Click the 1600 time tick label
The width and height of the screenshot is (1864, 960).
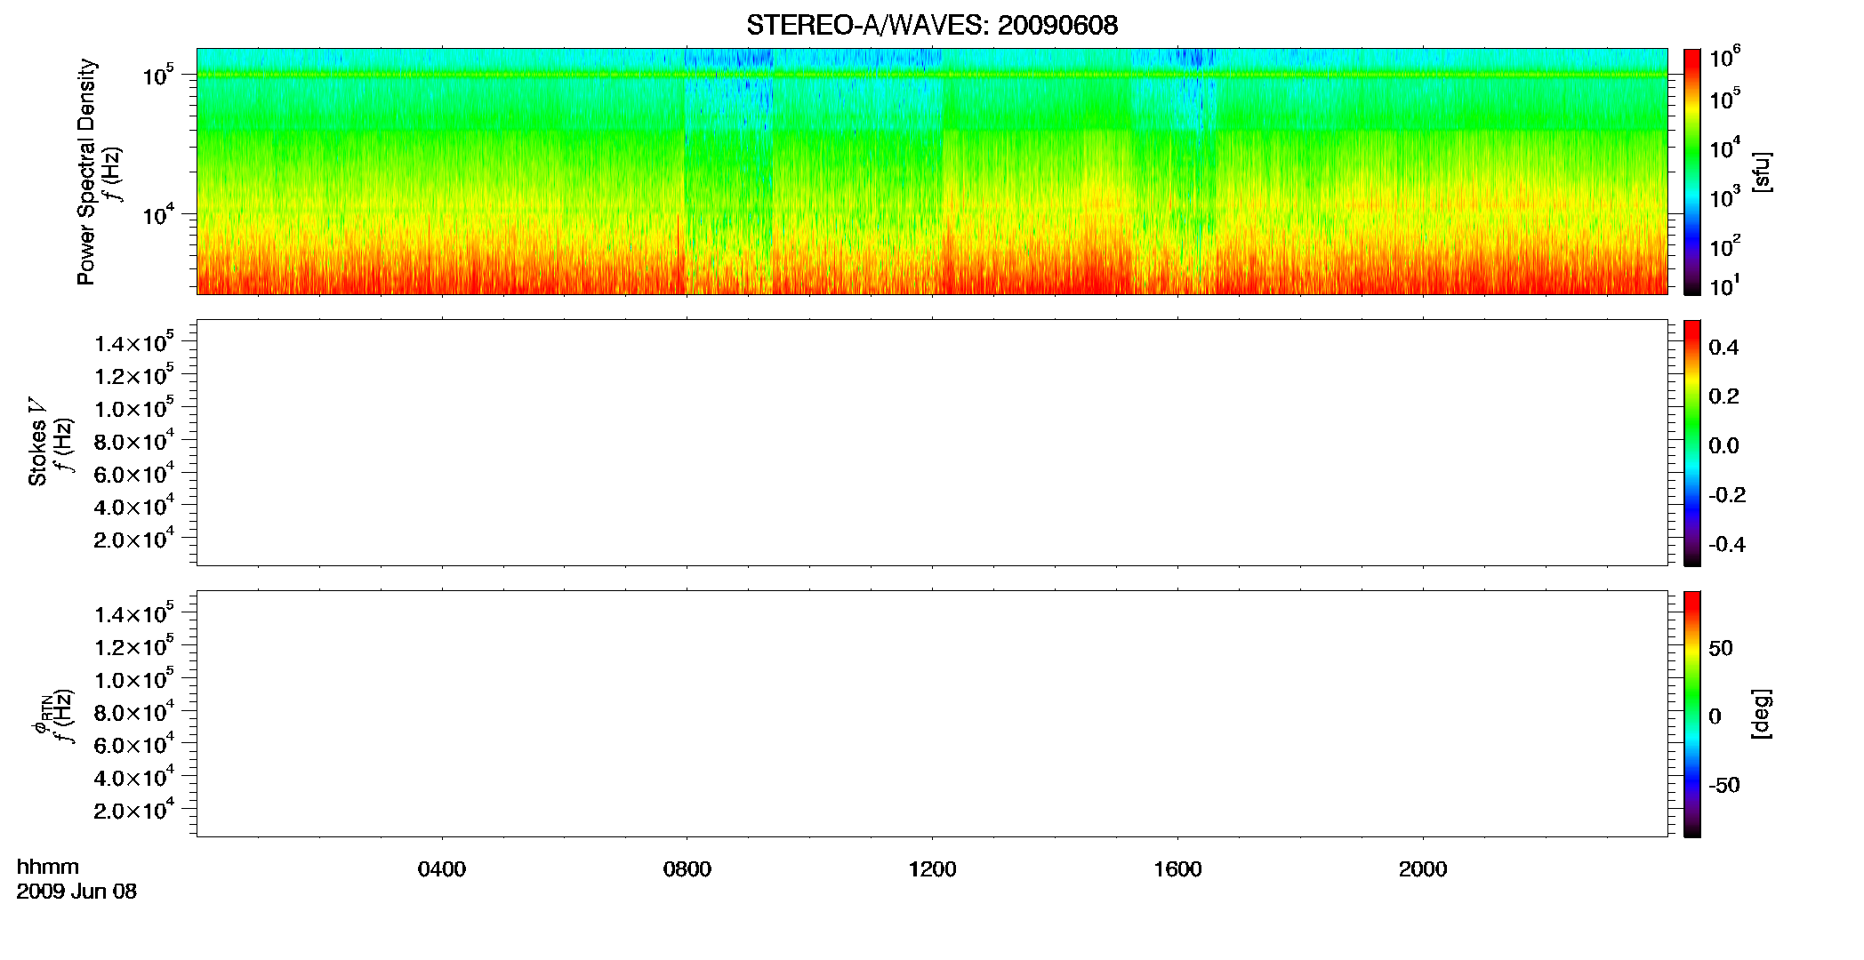click(x=1177, y=869)
